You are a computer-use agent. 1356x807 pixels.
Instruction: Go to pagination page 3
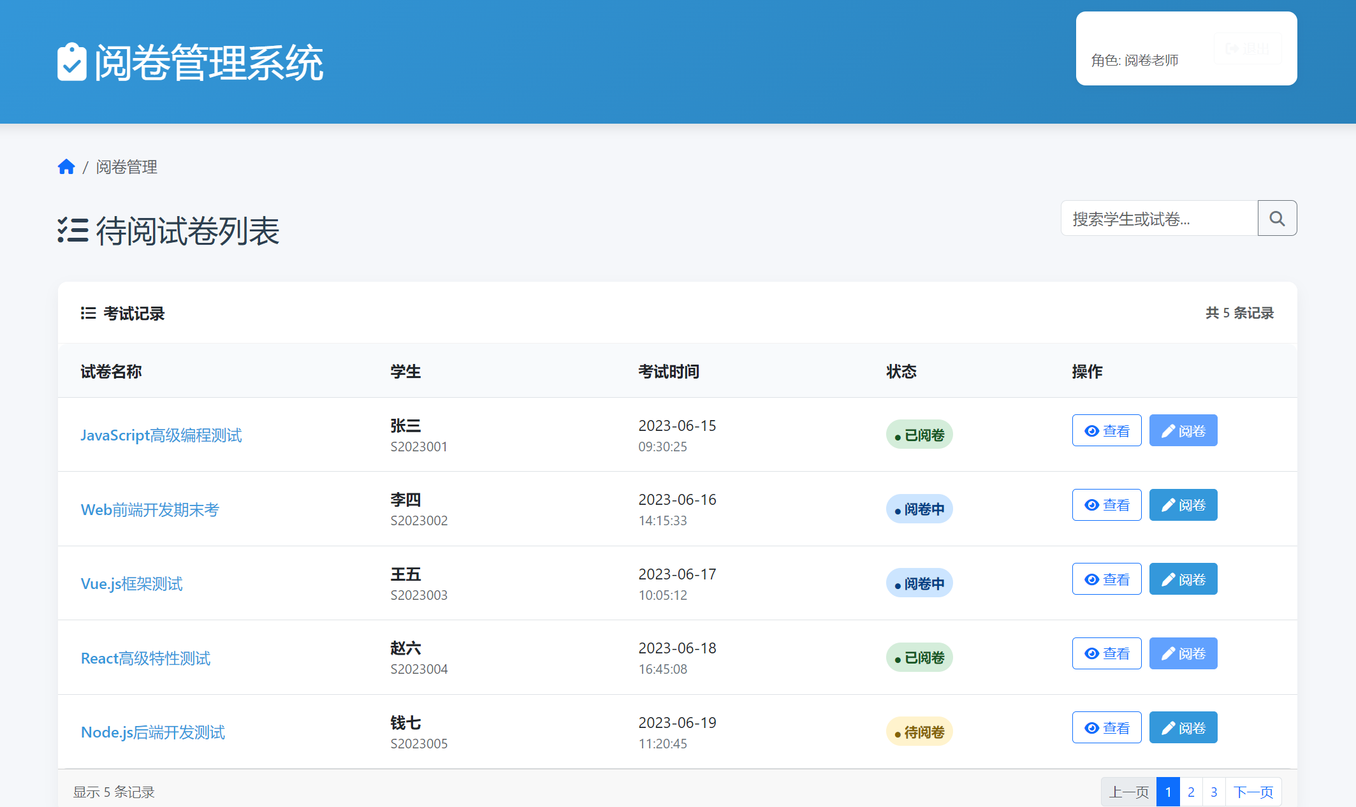click(x=1214, y=792)
